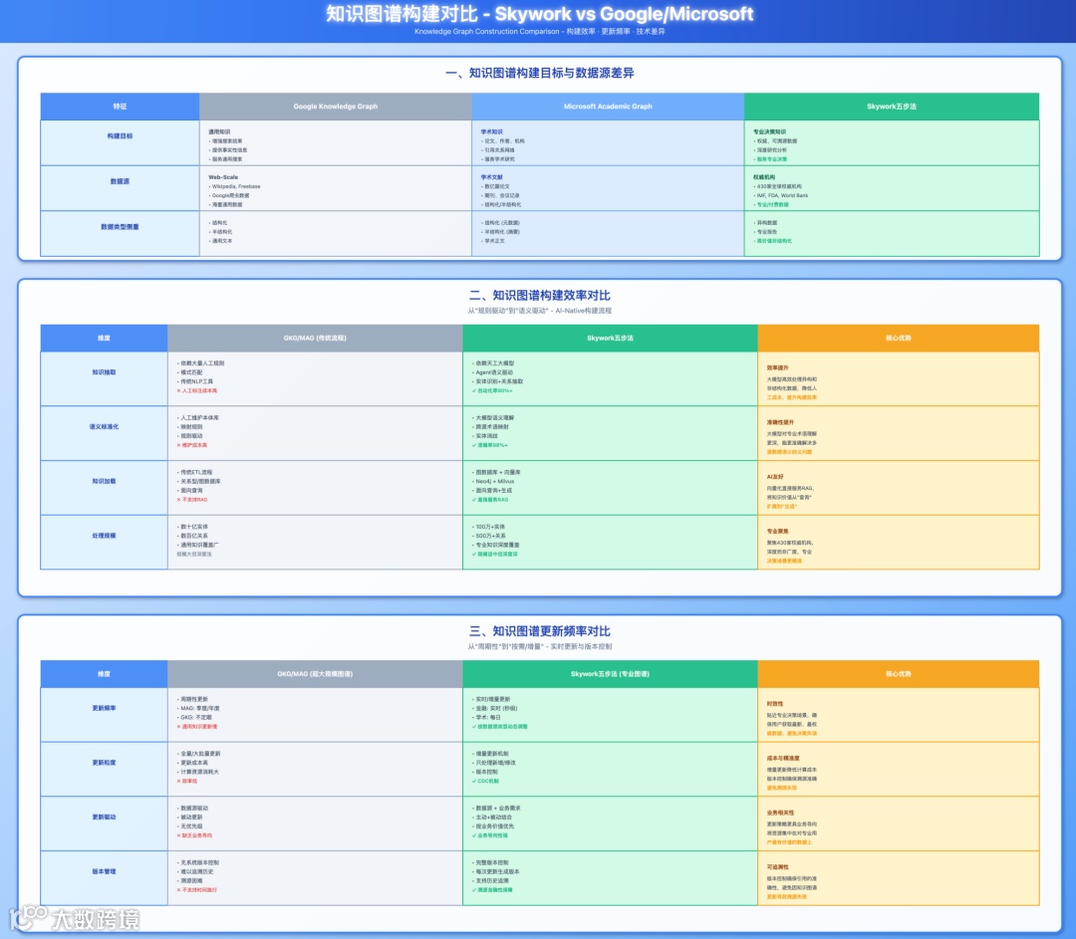Click the '构建目标' row label
Viewport: 1076px width, 939px height.
coord(121,135)
